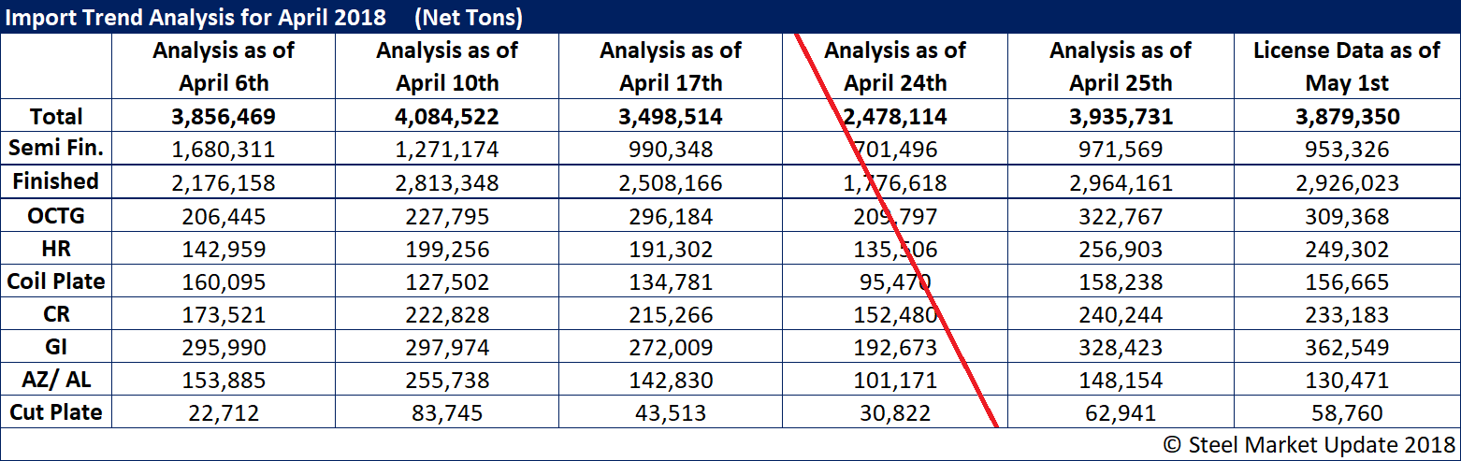Click the crossed-out 'Analysis as of April 24th' header
1461x461 pixels.
click(895, 66)
